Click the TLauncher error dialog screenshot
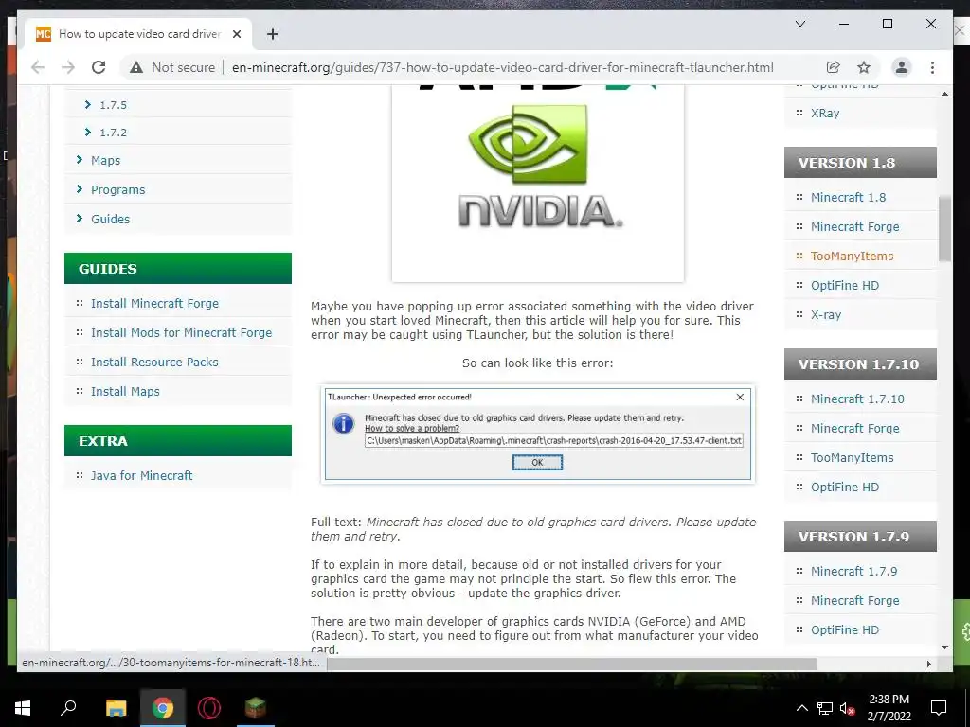The height and width of the screenshot is (727, 970). [538, 434]
